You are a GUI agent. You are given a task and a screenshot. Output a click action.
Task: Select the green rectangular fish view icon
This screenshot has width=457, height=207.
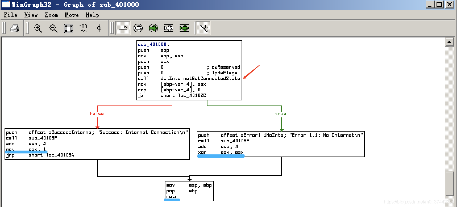point(184,28)
